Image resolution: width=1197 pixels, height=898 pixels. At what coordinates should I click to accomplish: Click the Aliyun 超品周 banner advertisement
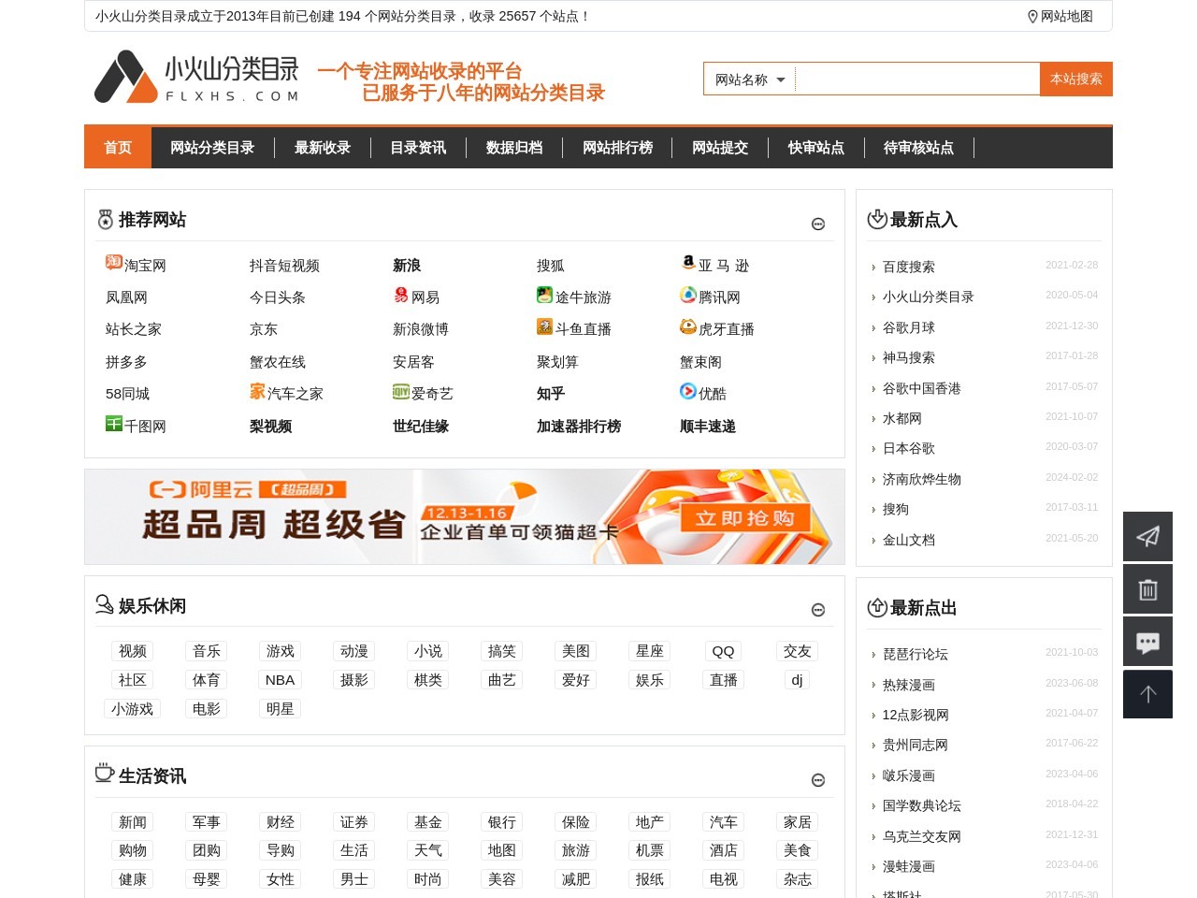tap(465, 517)
